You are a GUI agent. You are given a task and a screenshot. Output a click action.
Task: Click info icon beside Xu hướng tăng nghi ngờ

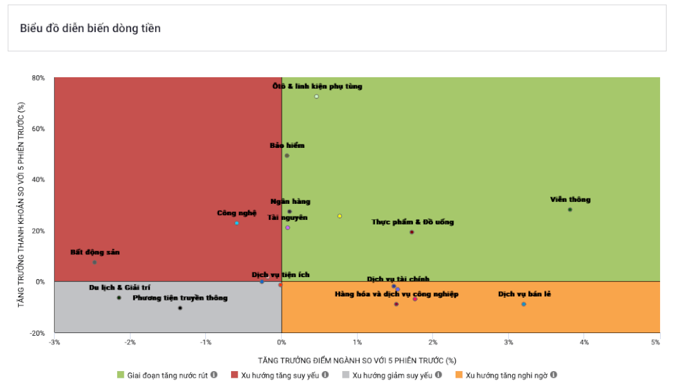click(553, 374)
